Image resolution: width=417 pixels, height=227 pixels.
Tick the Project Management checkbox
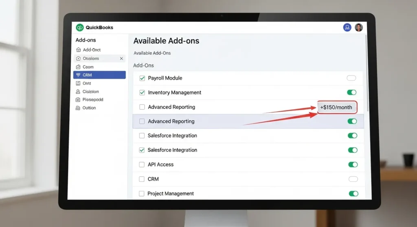coord(142,194)
